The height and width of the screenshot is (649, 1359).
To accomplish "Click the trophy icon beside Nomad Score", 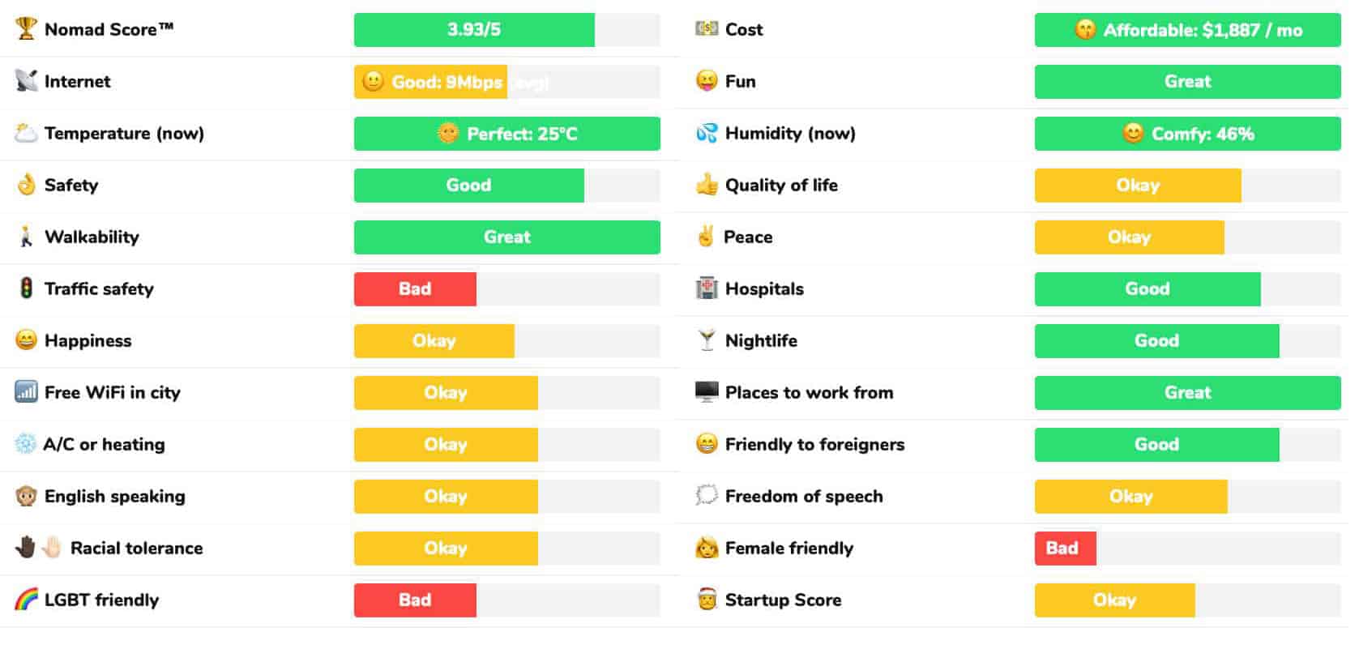I will click(x=26, y=29).
